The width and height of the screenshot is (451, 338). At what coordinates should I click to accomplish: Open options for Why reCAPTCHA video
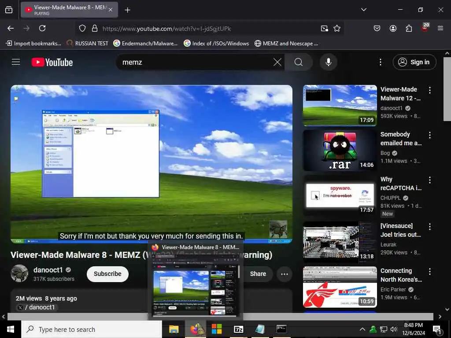click(x=430, y=180)
